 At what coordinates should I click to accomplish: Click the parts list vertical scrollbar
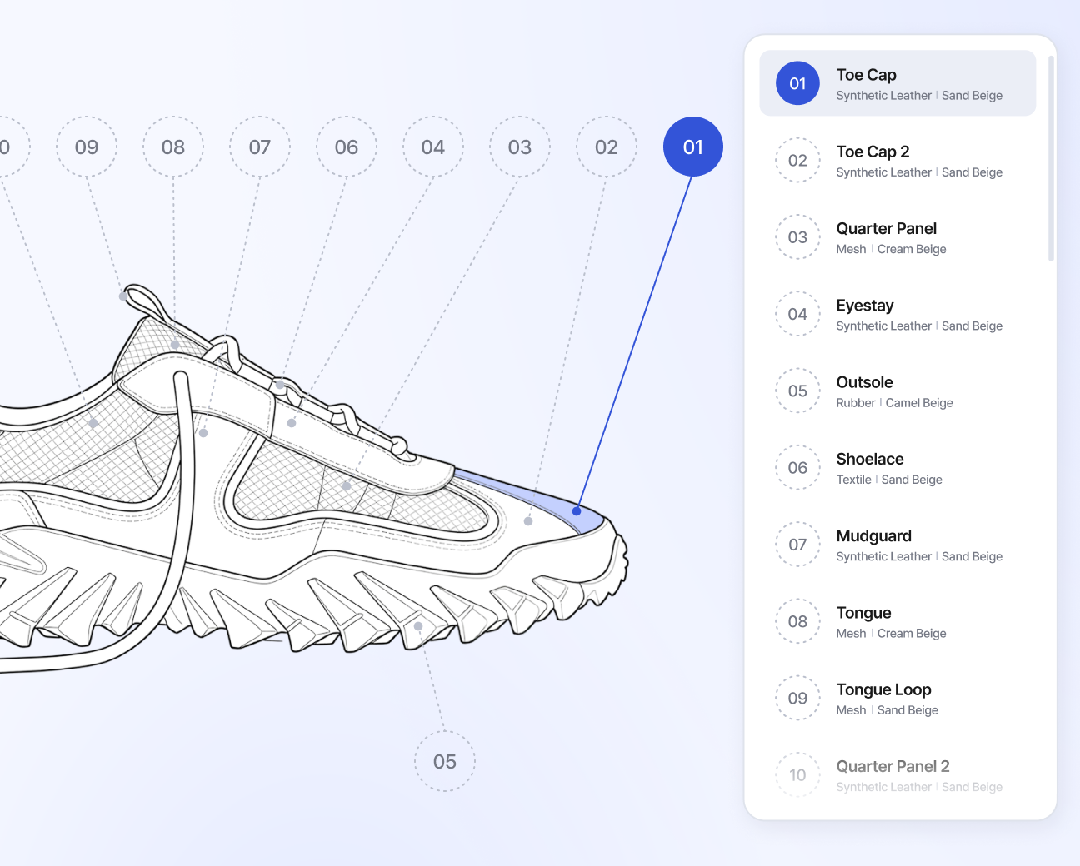coord(1051,158)
